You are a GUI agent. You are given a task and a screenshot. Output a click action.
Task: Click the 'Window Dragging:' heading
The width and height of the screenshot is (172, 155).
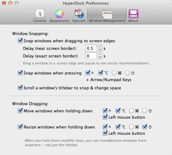coord(31,104)
